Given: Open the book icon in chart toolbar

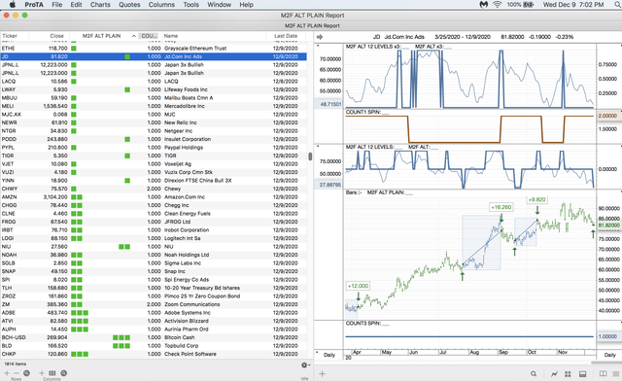Looking at the screenshot, I should (603, 374).
